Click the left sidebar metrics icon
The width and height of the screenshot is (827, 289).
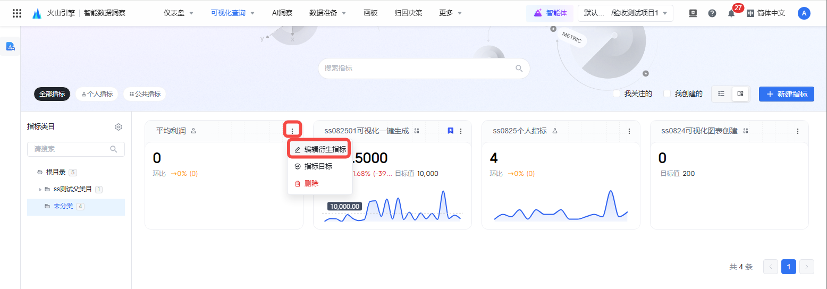(10, 47)
